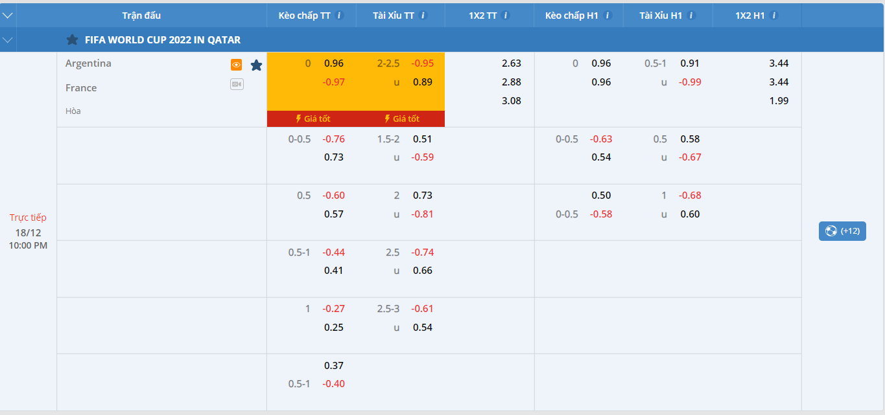885x415 pixels.
Task: Select the -0.61 over odds at 2.5-3
Action: coord(423,309)
